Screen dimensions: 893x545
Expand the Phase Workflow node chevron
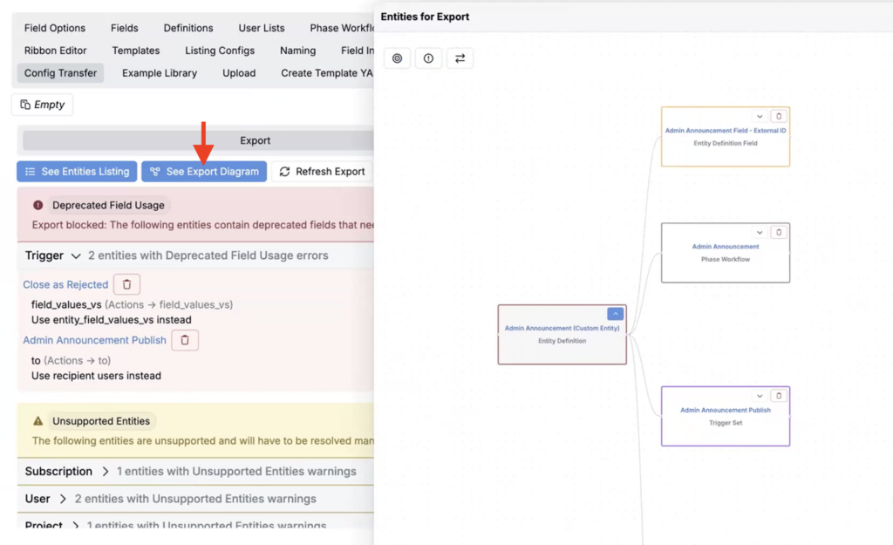pos(760,233)
